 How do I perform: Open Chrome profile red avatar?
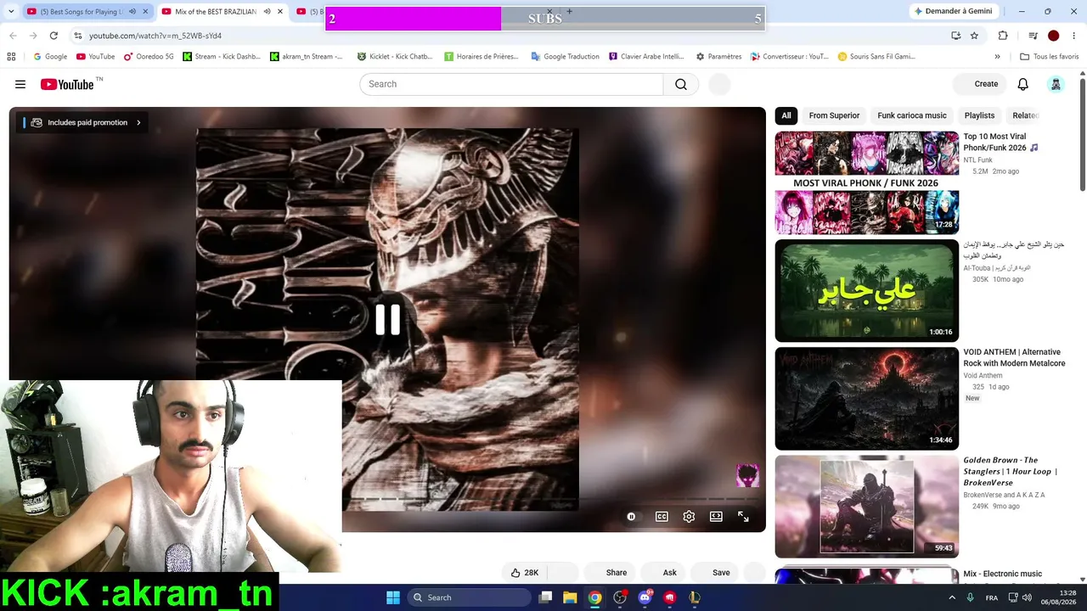point(1053,36)
